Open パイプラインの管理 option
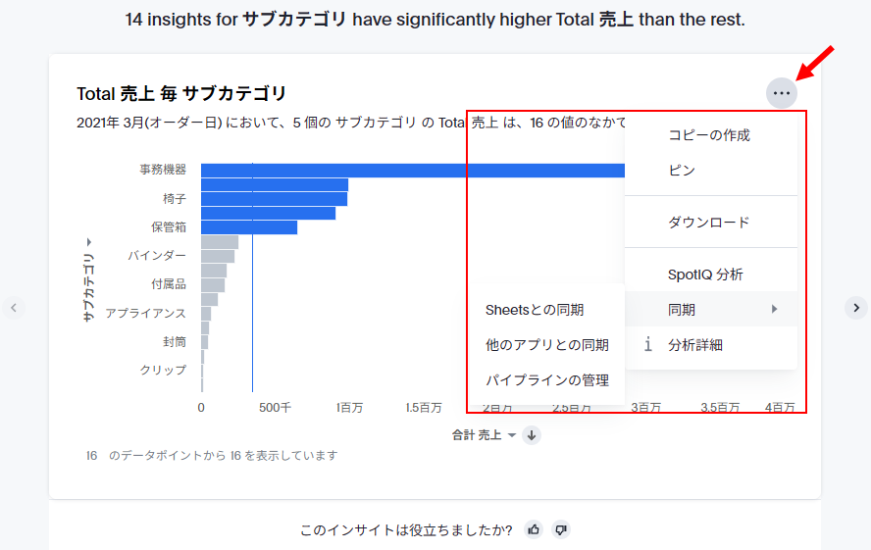This screenshot has width=871, height=550. (546, 380)
